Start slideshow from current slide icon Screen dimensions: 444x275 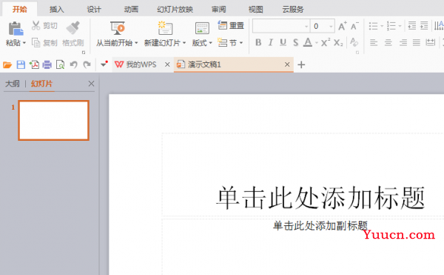pyautogui.click(x=118, y=28)
